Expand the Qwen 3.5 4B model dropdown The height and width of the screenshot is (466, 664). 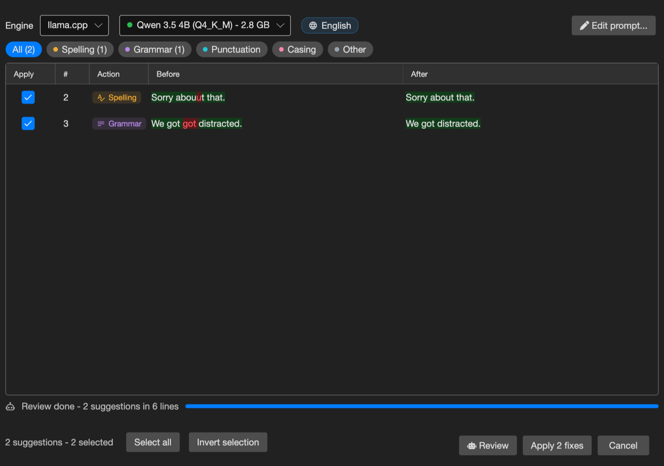click(205, 25)
